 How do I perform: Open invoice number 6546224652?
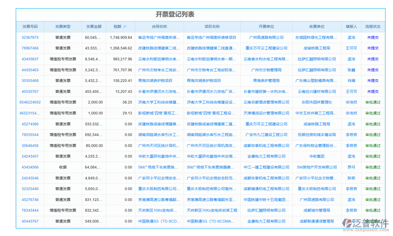click(30, 102)
